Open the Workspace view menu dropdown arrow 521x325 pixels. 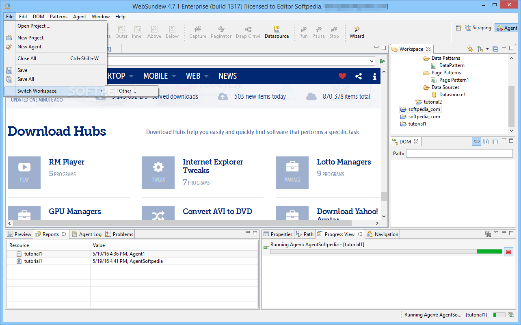coord(488,49)
